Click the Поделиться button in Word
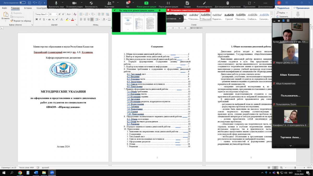The image size is (313, 176). (282, 8)
